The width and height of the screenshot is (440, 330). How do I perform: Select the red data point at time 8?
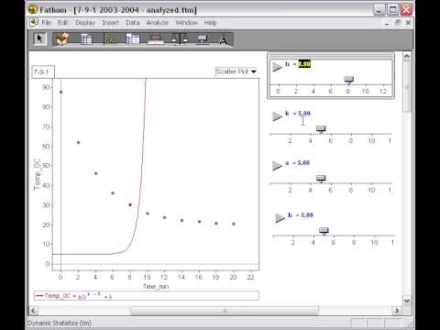click(130, 204)
